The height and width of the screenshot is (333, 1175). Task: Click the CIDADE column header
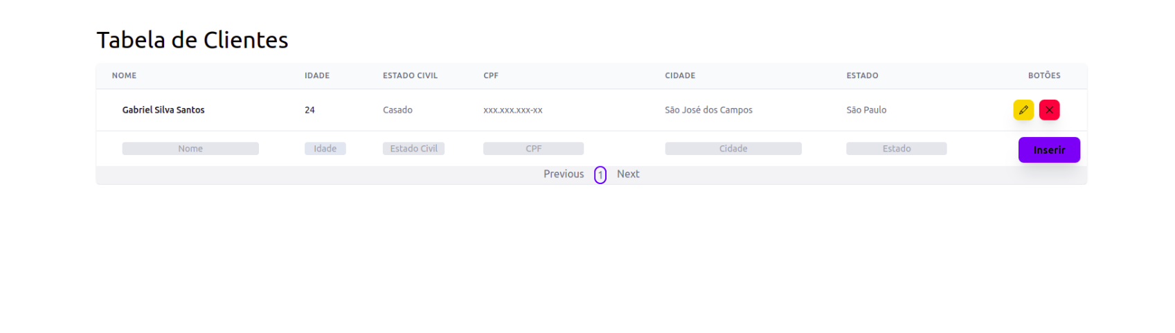point(680,76)
